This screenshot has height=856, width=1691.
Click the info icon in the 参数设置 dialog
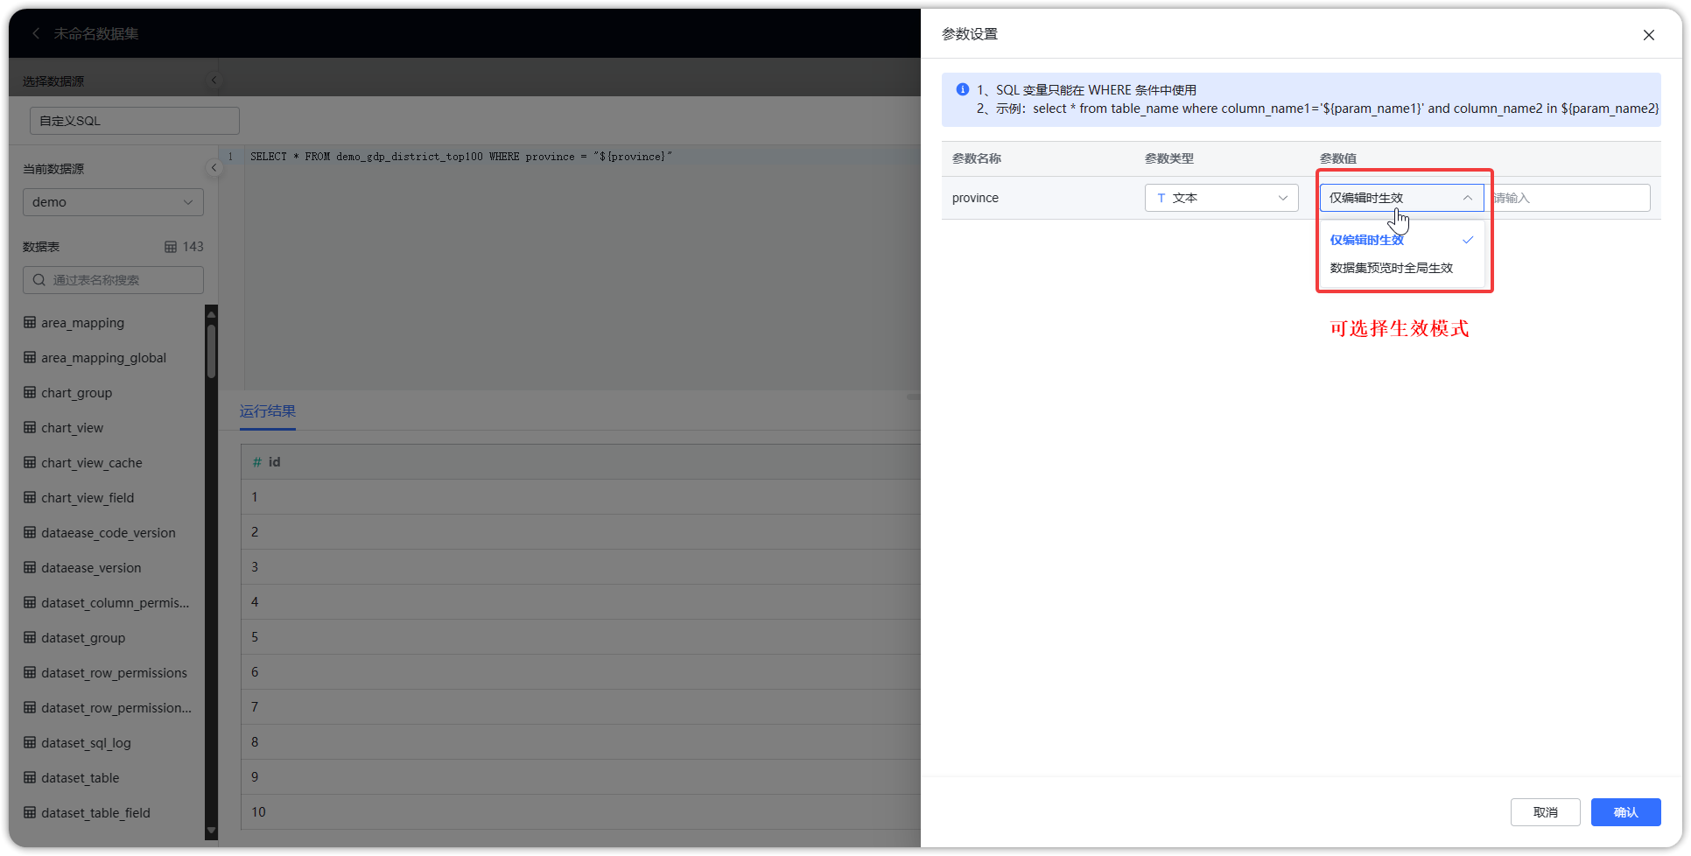pyautogui.click(x=962, y=88)
